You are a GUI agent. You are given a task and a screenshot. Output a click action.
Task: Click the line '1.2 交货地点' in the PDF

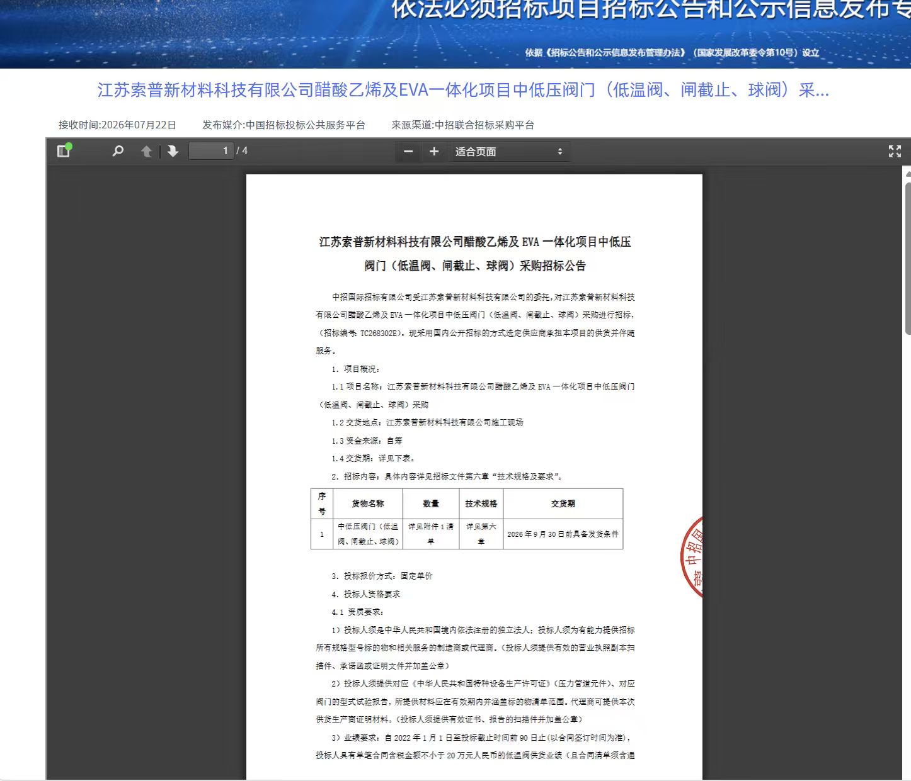[428, 422]
